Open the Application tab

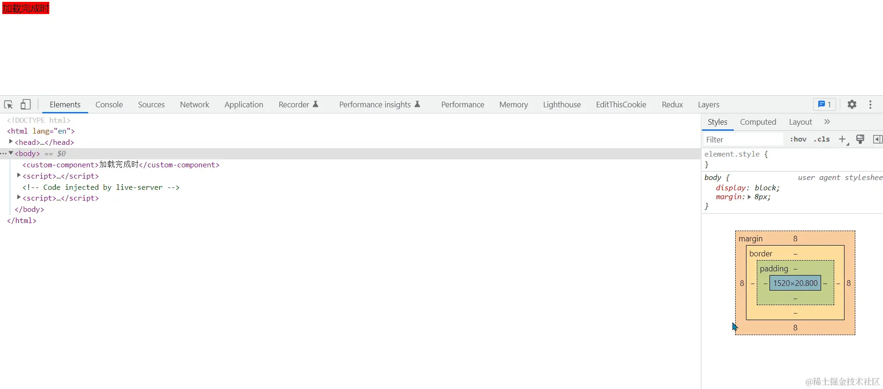click(x=244, y=105)
